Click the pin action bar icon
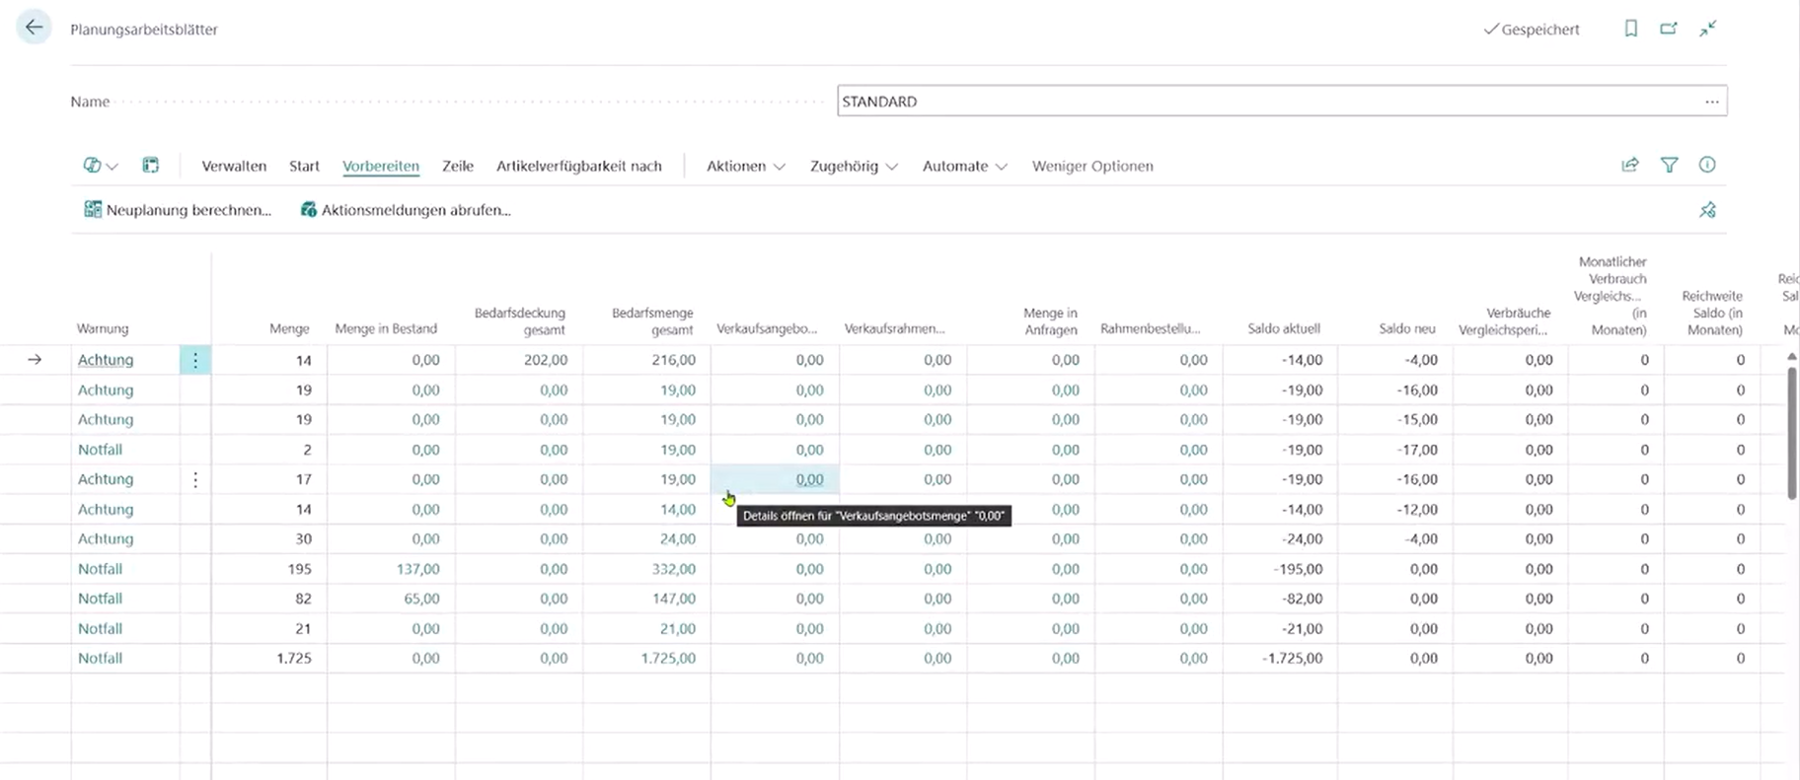 pos(1707,210)
